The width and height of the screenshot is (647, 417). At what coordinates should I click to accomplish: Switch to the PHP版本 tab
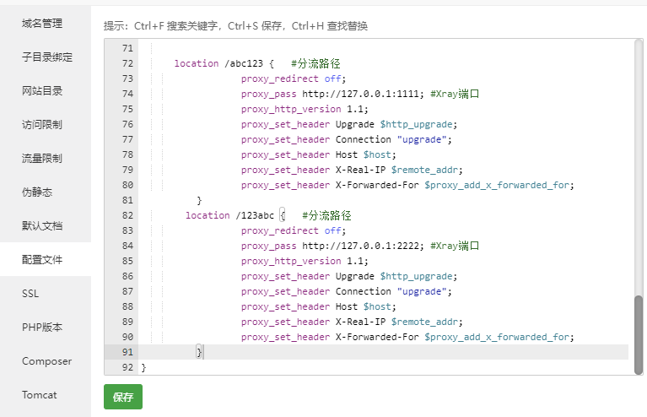pyautogui.click(x=42, y=327)
